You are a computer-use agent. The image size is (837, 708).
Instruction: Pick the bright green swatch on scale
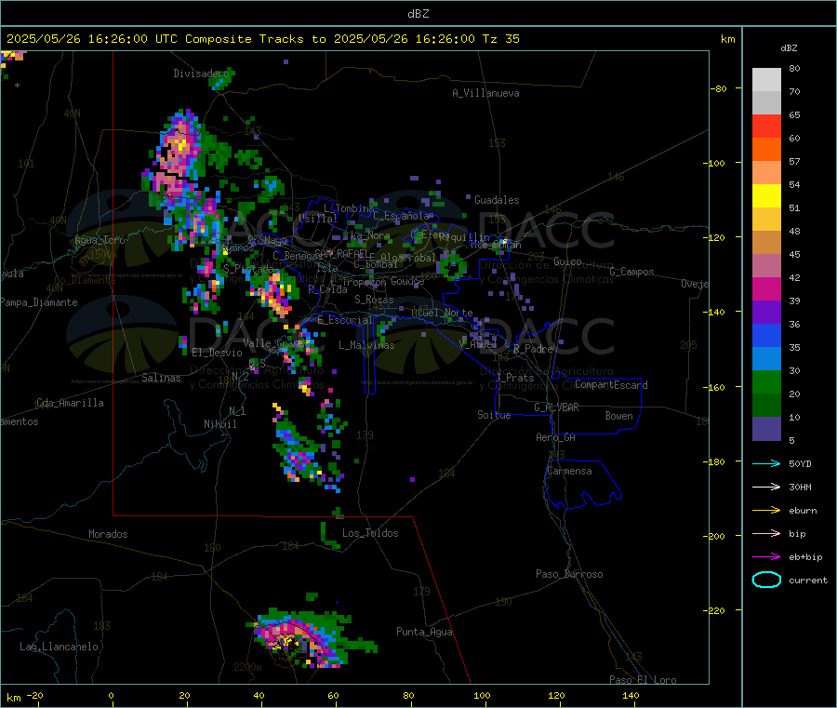pos(766,381)
